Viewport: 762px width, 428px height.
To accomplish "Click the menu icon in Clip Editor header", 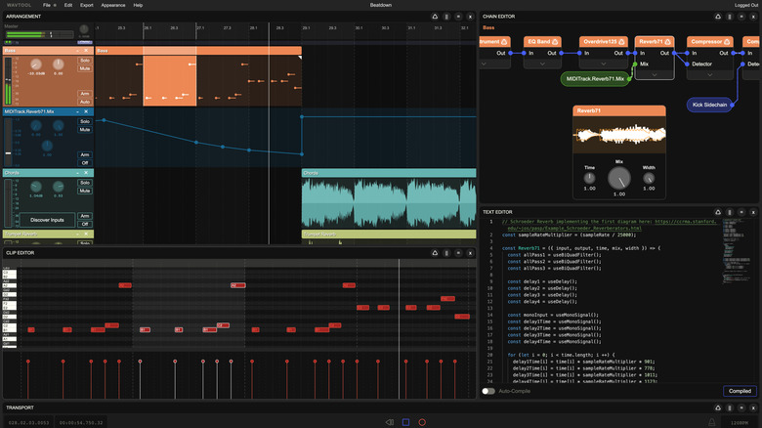I will tap(458, 253).
